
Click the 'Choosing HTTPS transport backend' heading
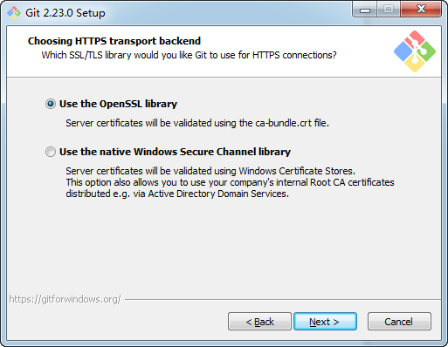[114, 41]
